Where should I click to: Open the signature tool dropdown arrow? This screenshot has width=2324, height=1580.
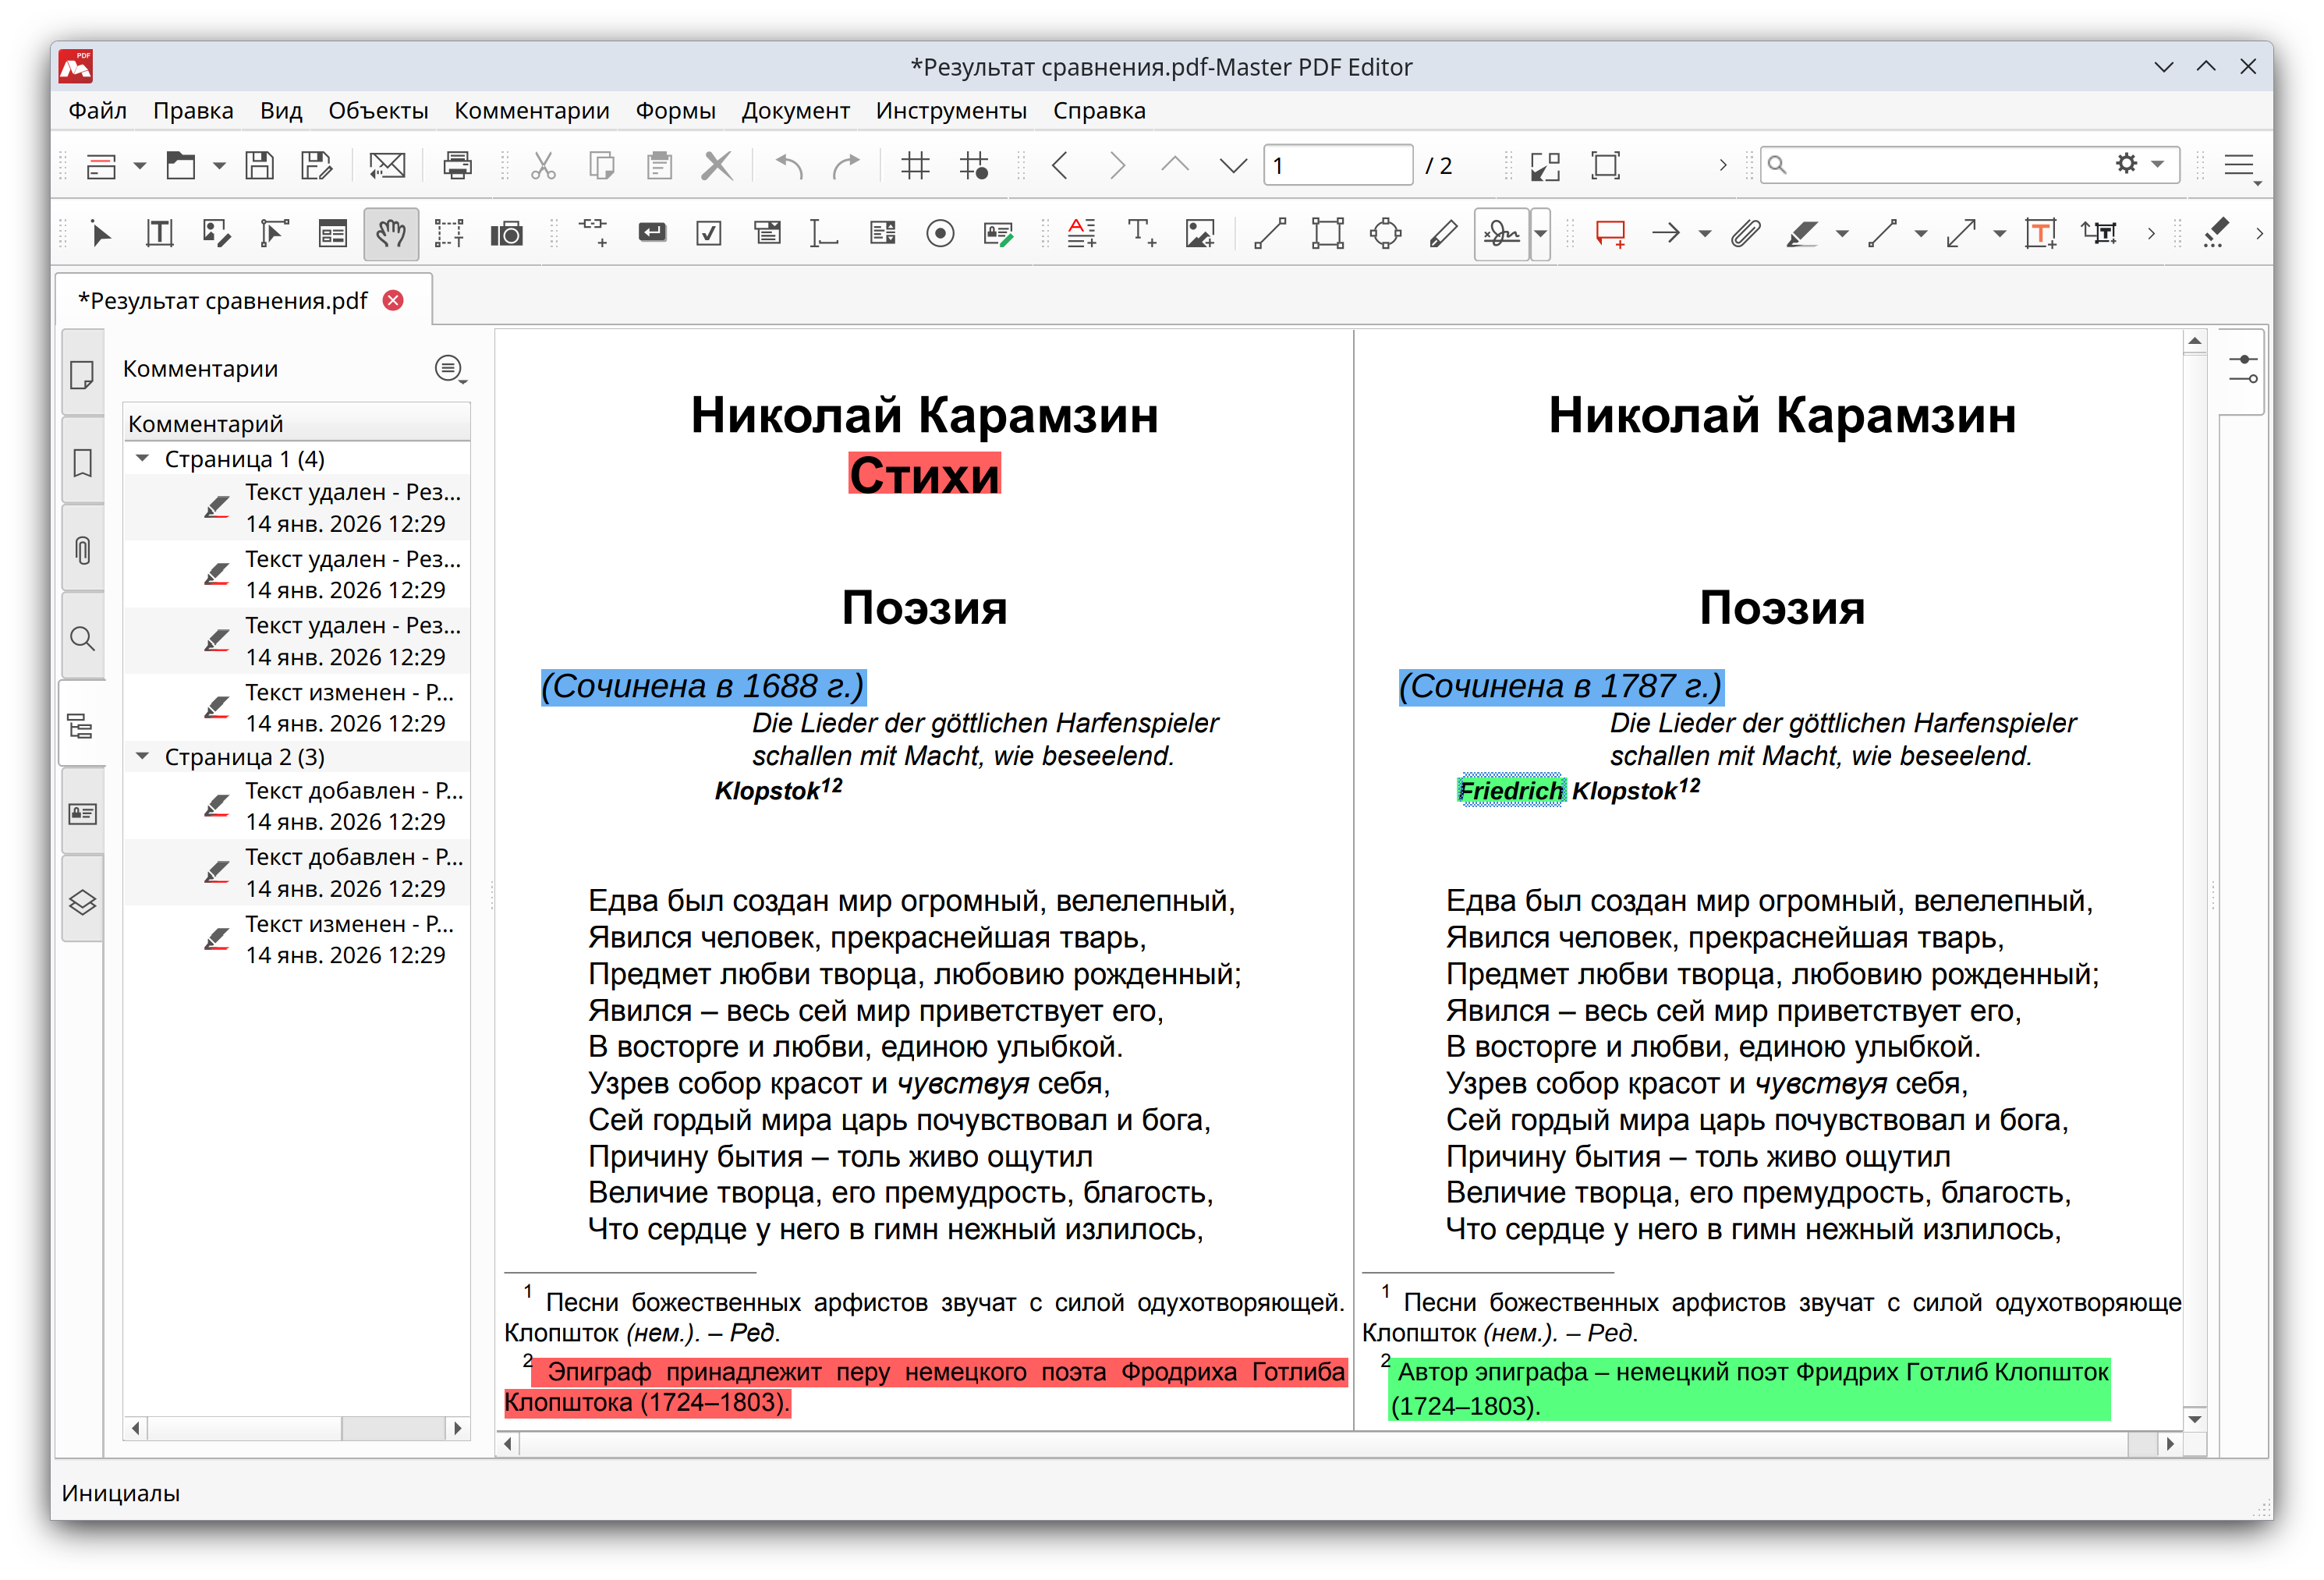1541,234
